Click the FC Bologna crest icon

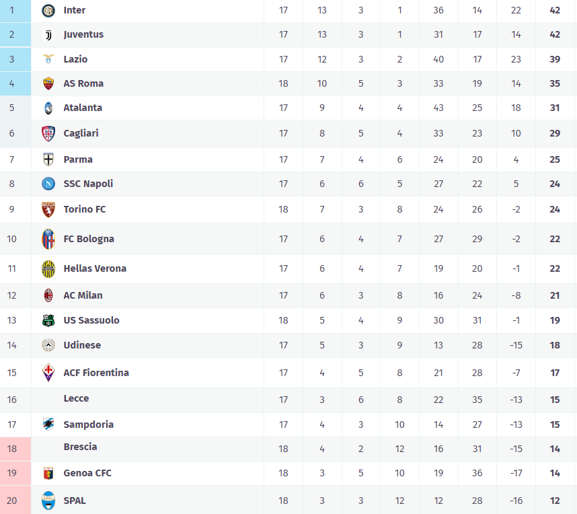coord(48,239)
